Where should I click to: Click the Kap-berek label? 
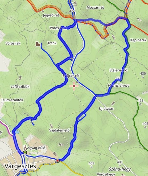pos(138,40)
